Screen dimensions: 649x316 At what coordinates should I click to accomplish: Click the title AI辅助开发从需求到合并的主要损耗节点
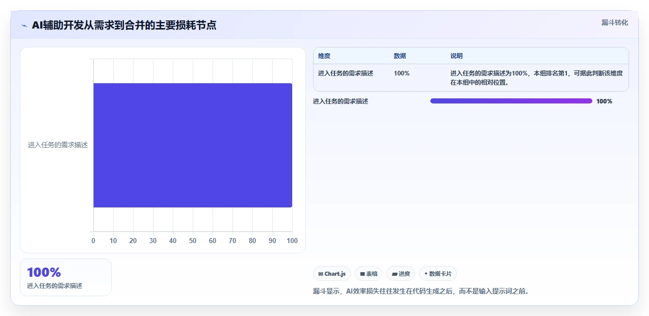(124, 25)
